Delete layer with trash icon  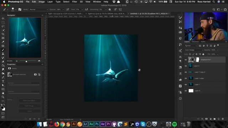pyautogui.click(x=223, y=119)
